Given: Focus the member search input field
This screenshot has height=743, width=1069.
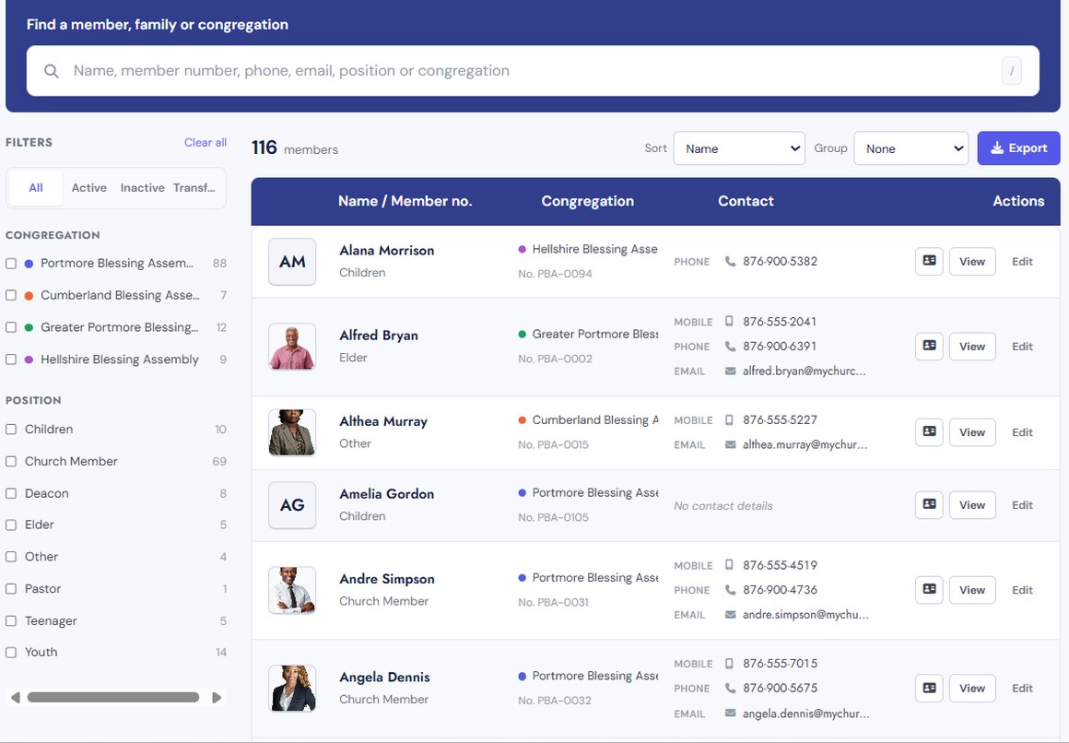Looking at the screenshot, I should click(534, 71).
